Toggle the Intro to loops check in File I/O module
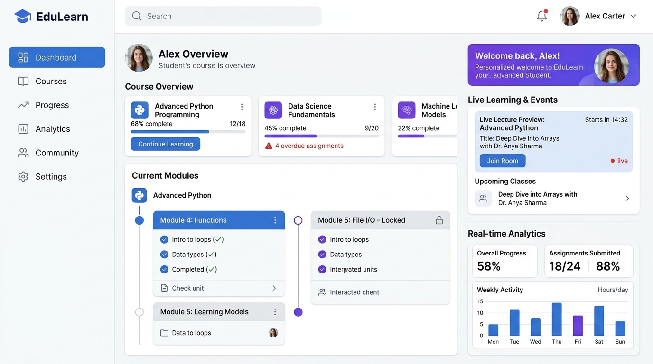The width and height of the screenshot is (653, 364). point(322,239)
